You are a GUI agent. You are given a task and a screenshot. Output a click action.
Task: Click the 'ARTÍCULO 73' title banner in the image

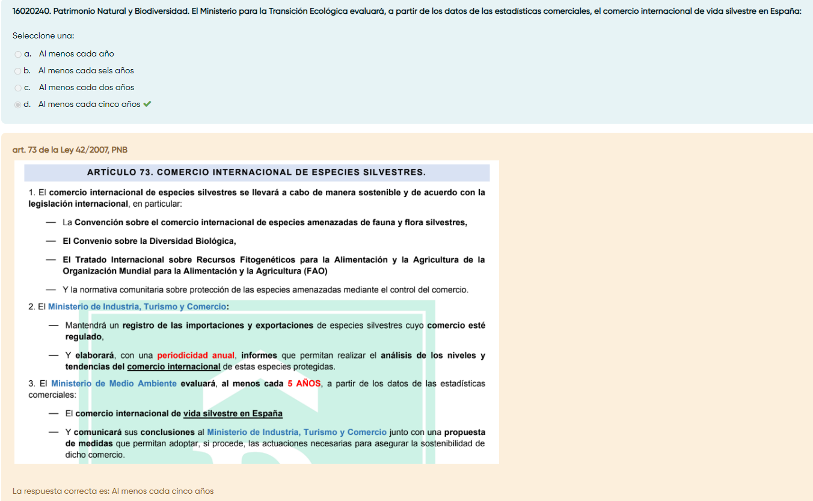256,172
